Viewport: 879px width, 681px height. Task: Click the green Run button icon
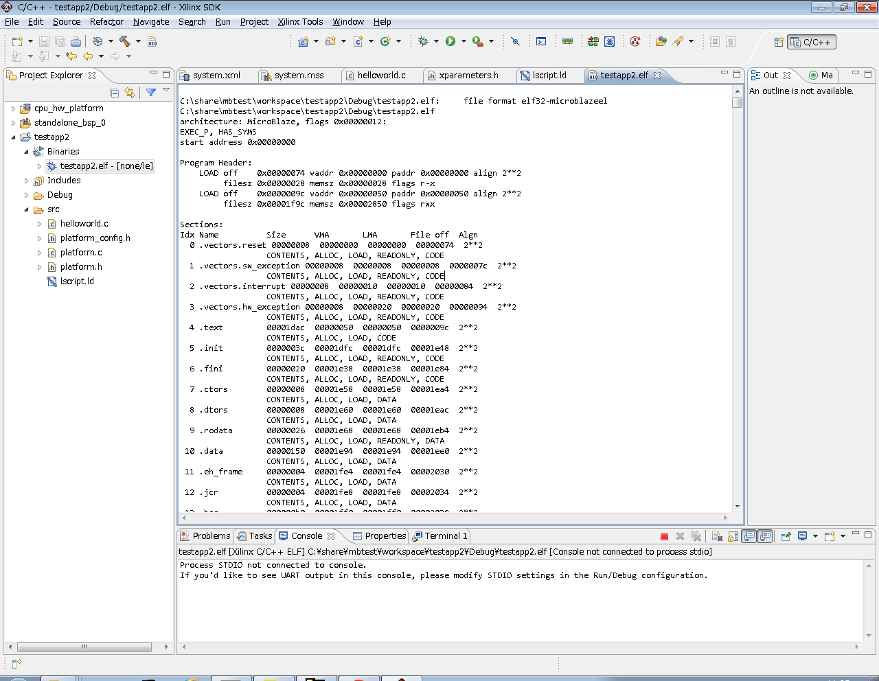[x=450, y=41]
